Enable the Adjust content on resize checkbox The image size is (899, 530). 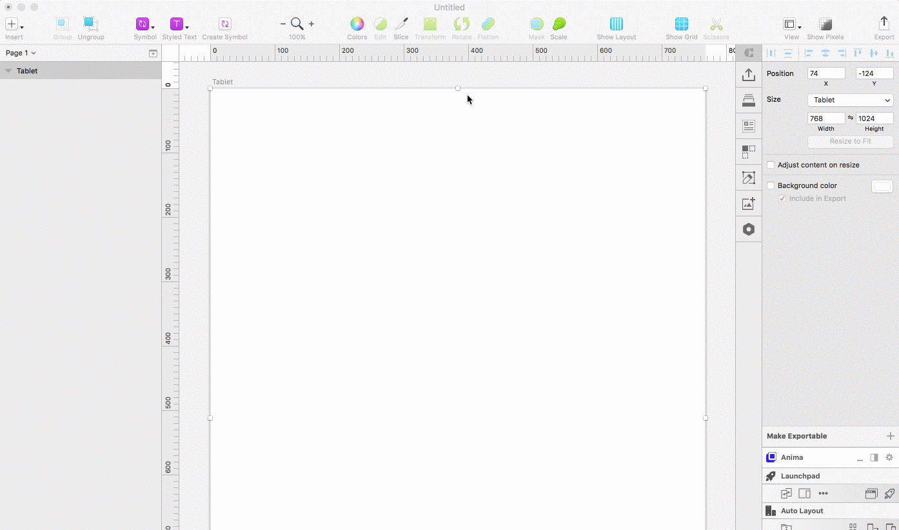point(771,165)
